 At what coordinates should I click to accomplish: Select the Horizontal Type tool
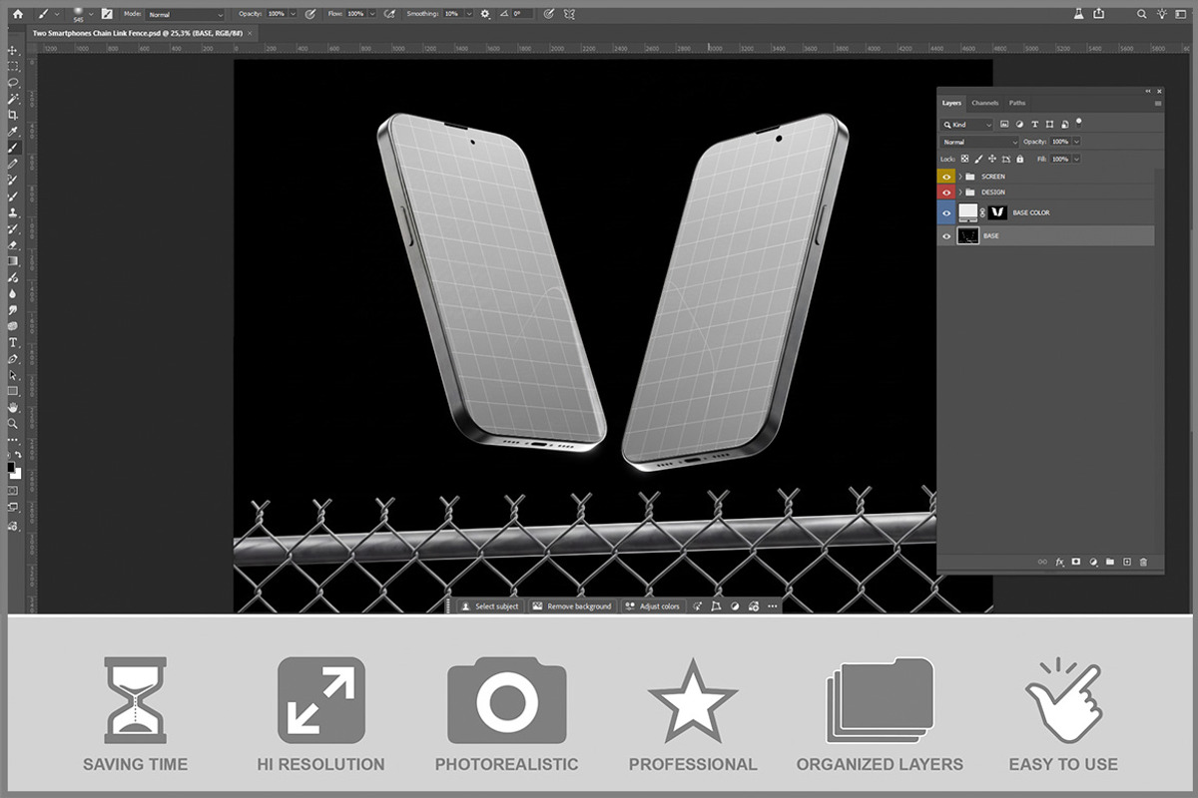tap(13, 342)
